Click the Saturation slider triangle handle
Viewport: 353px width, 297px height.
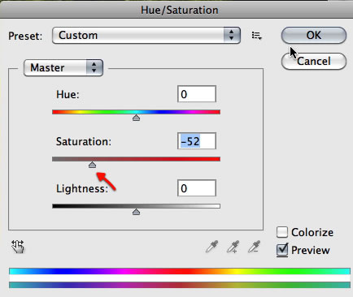click(x=92, y=165)
